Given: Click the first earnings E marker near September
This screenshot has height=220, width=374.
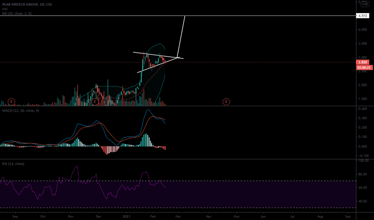Looking at the screenshot, I should pyautogui.click(x=11, y=102).
